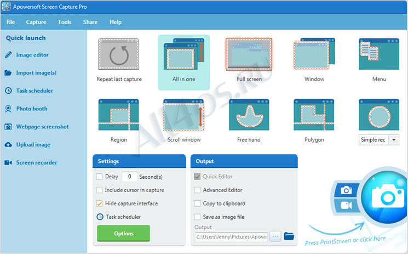Click the Apowersoft app icon in title bar
The image size is (408, 254).
tap(6, 7)
